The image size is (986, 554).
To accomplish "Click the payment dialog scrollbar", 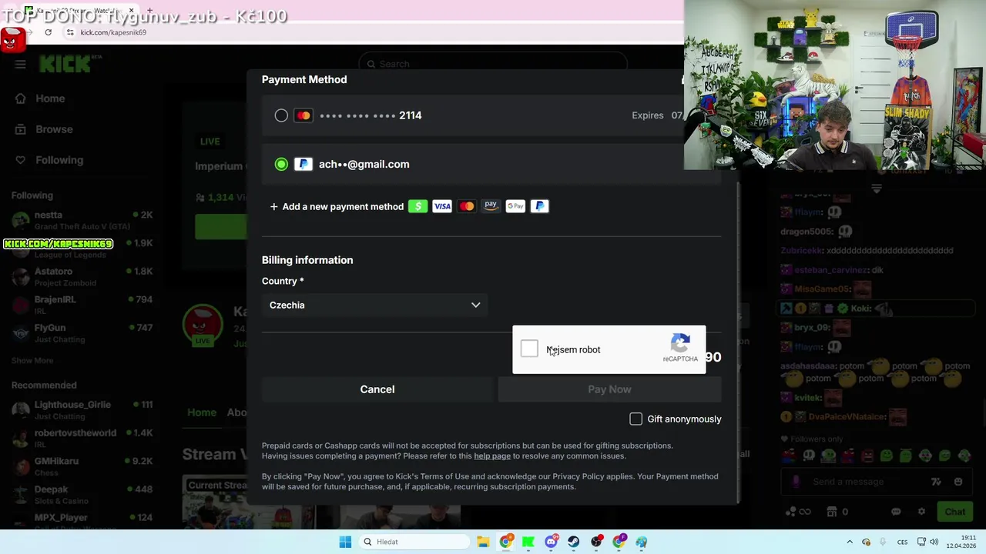I will point(739,342).
